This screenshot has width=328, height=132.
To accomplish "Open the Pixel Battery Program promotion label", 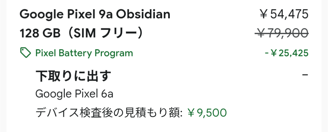I will pyautogui.click(x=84, y=53).
